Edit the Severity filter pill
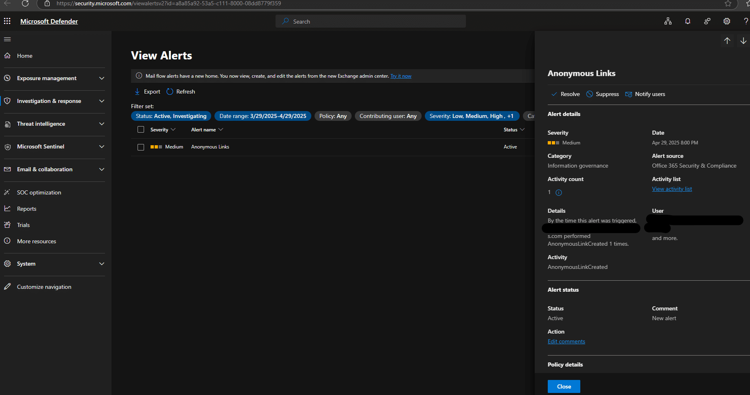 (472, 116)
